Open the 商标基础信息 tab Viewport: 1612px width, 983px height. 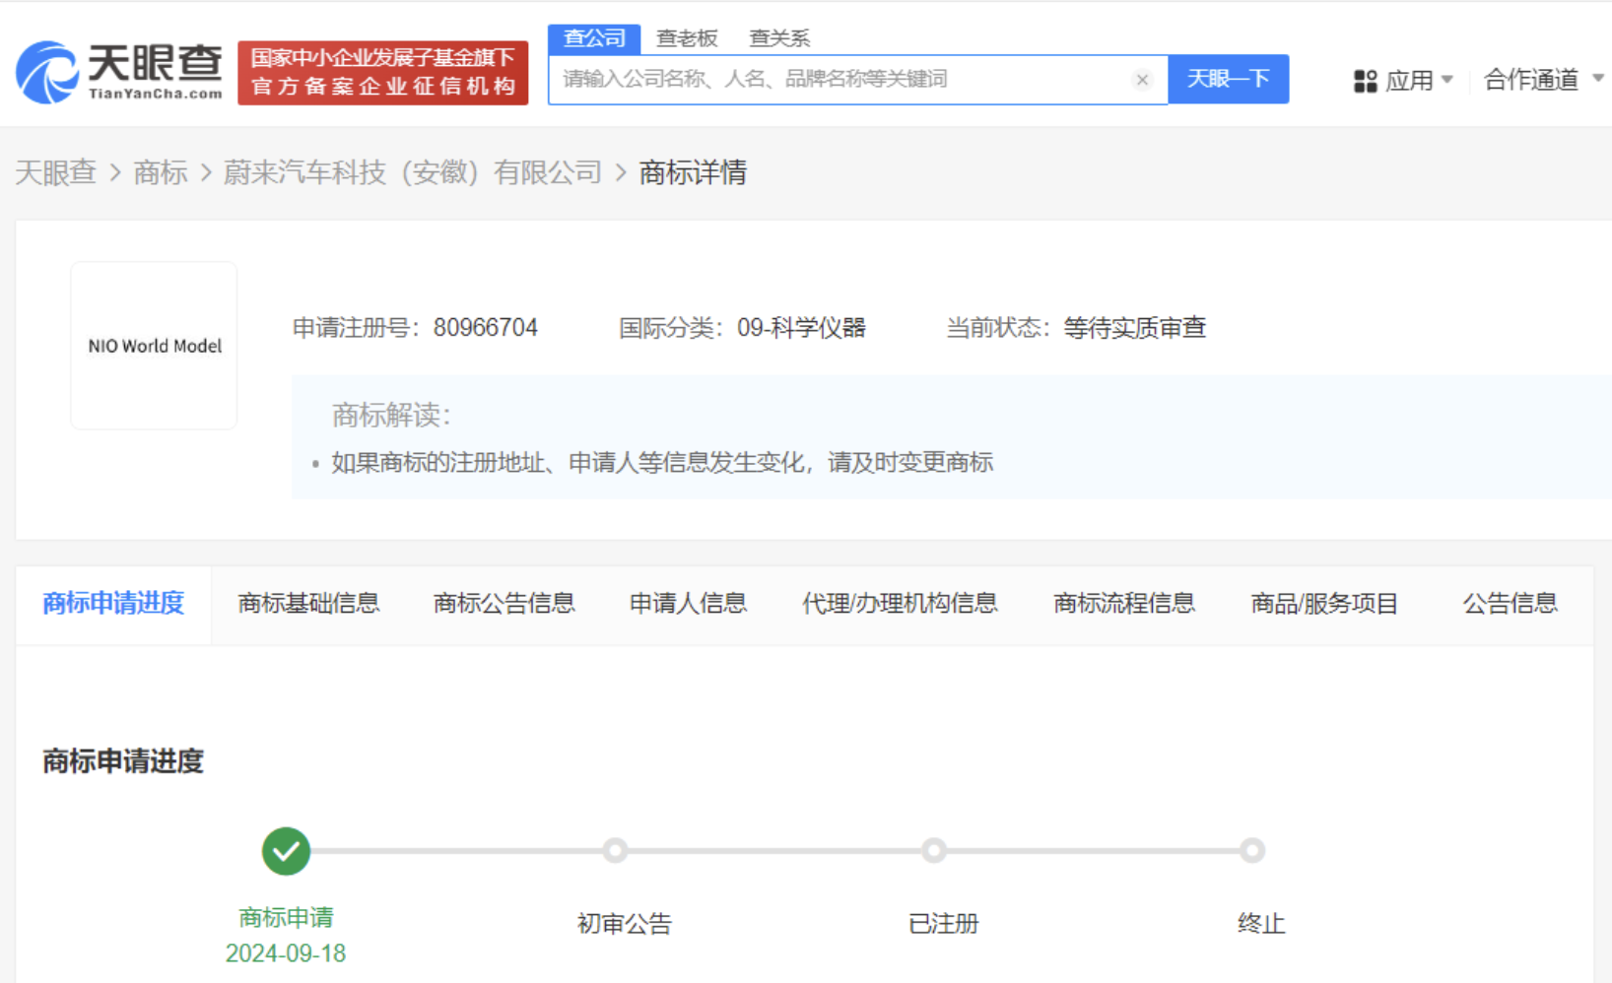point(308,603)
